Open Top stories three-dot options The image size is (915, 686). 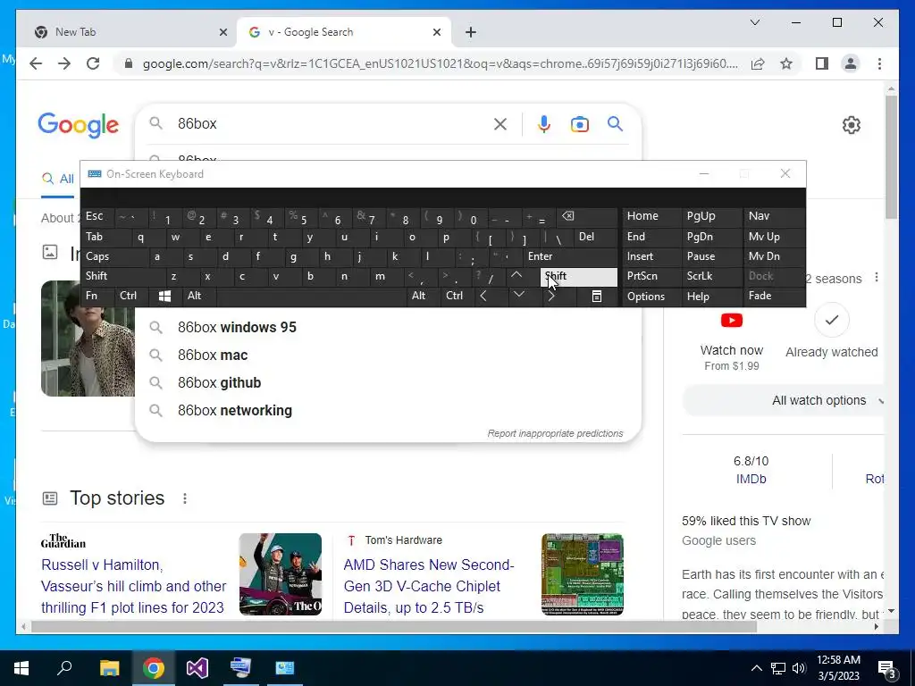click(185, 498)
